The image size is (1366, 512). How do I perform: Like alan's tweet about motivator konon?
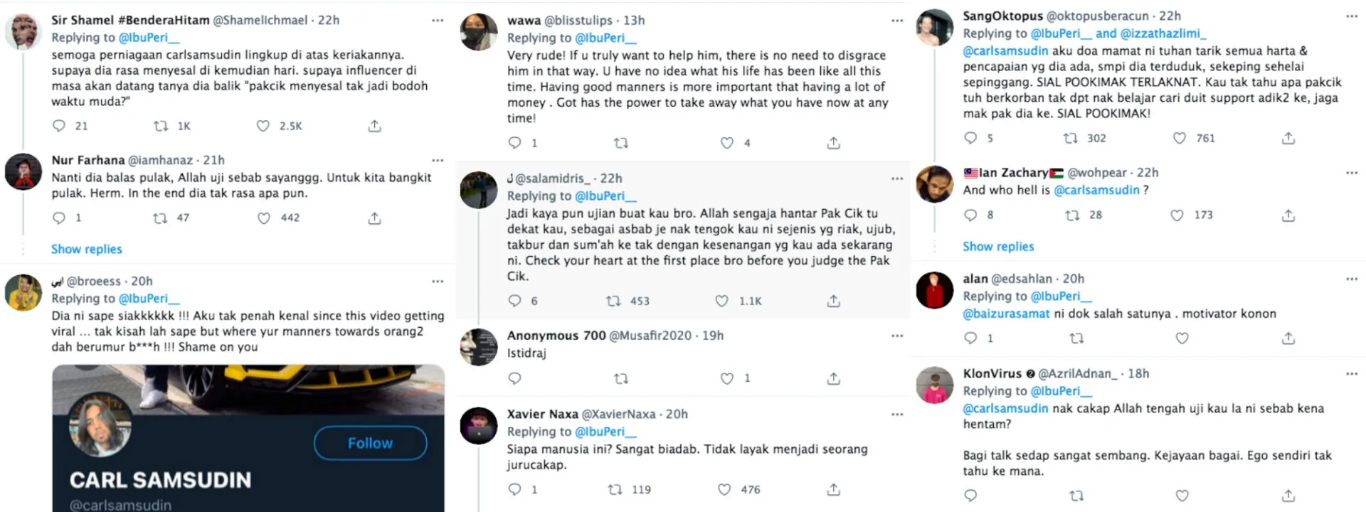click(x=1182, y=338)
